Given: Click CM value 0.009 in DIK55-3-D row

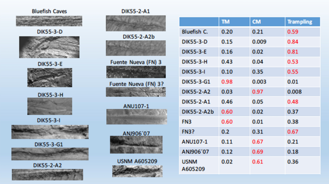Looking at the screenshot, I should pos(259,42).
